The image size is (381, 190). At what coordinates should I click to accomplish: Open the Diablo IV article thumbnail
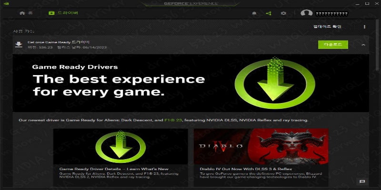pos(261,146)
